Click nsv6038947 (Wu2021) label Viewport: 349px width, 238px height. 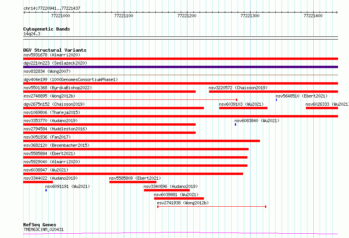pos(46,170)
